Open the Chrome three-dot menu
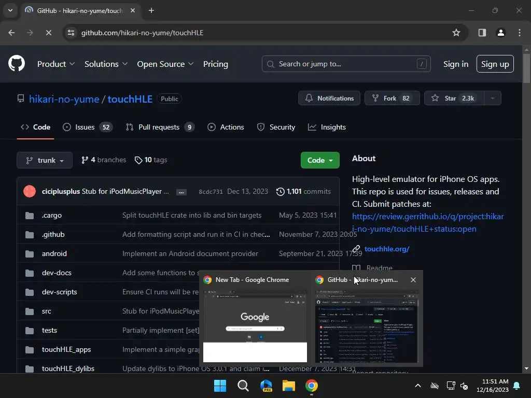The image size is (531, 398). pyautogui.click(x=520, y=33)
